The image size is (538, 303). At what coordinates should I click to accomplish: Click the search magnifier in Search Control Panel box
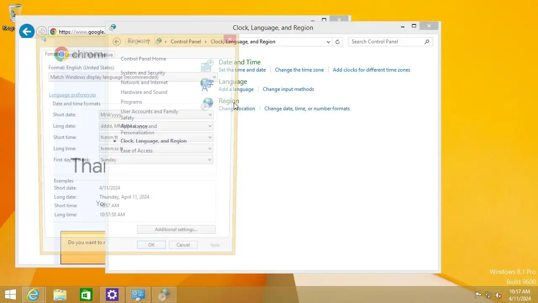[x=427, y=42]
